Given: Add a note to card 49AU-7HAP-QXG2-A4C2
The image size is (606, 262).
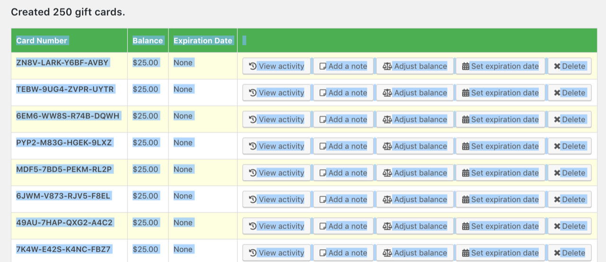Looking at the screenshot, I should pos(343,226).
